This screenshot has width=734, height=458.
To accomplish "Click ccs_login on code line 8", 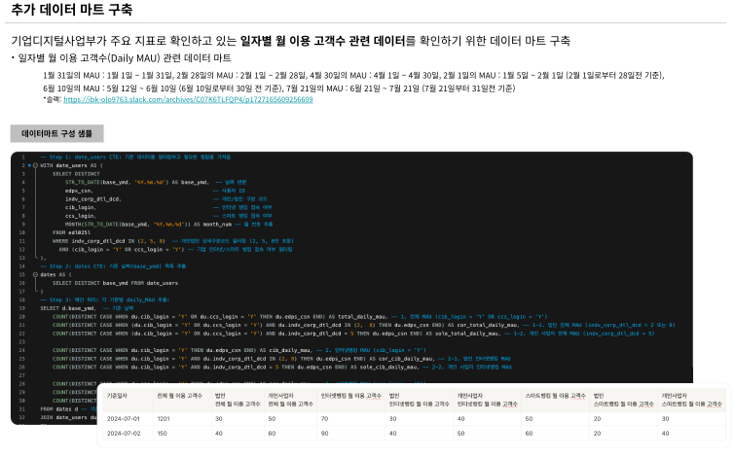I will click(x=81, y=216).
